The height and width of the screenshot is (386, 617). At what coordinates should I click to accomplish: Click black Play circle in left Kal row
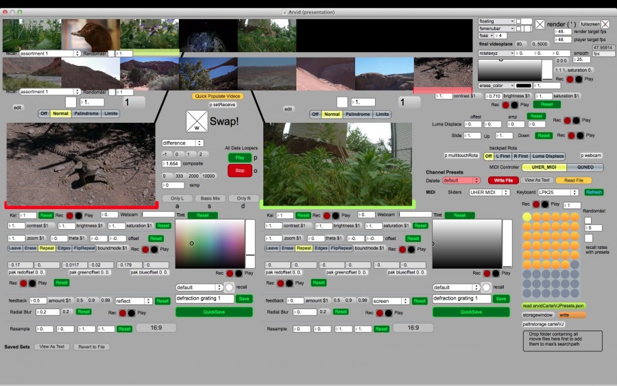79,215
